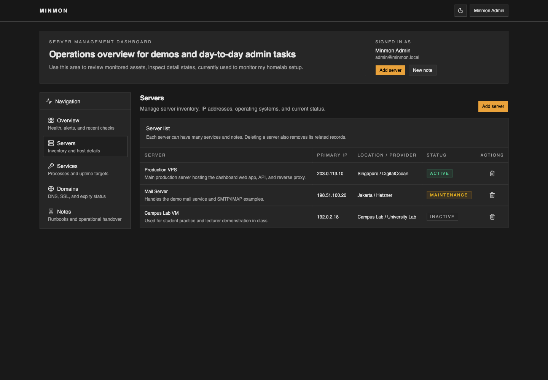Click the admin@minmon.local email text

click(x=397, y=57)
